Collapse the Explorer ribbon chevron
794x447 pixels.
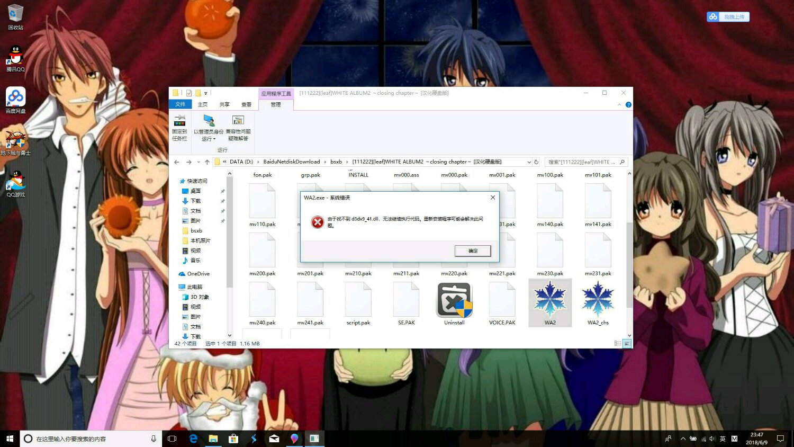619,105
